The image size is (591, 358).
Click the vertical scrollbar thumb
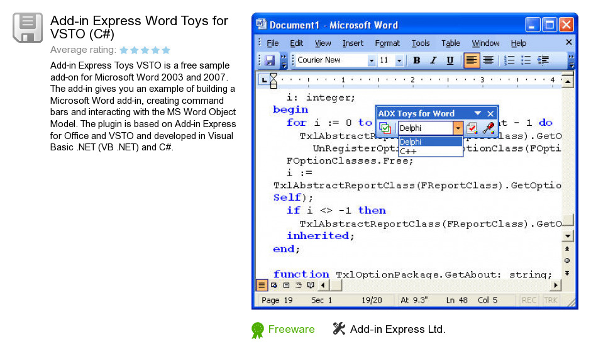(x=568, y=220)
